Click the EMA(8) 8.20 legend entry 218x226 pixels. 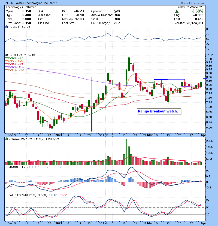(14, 61)
